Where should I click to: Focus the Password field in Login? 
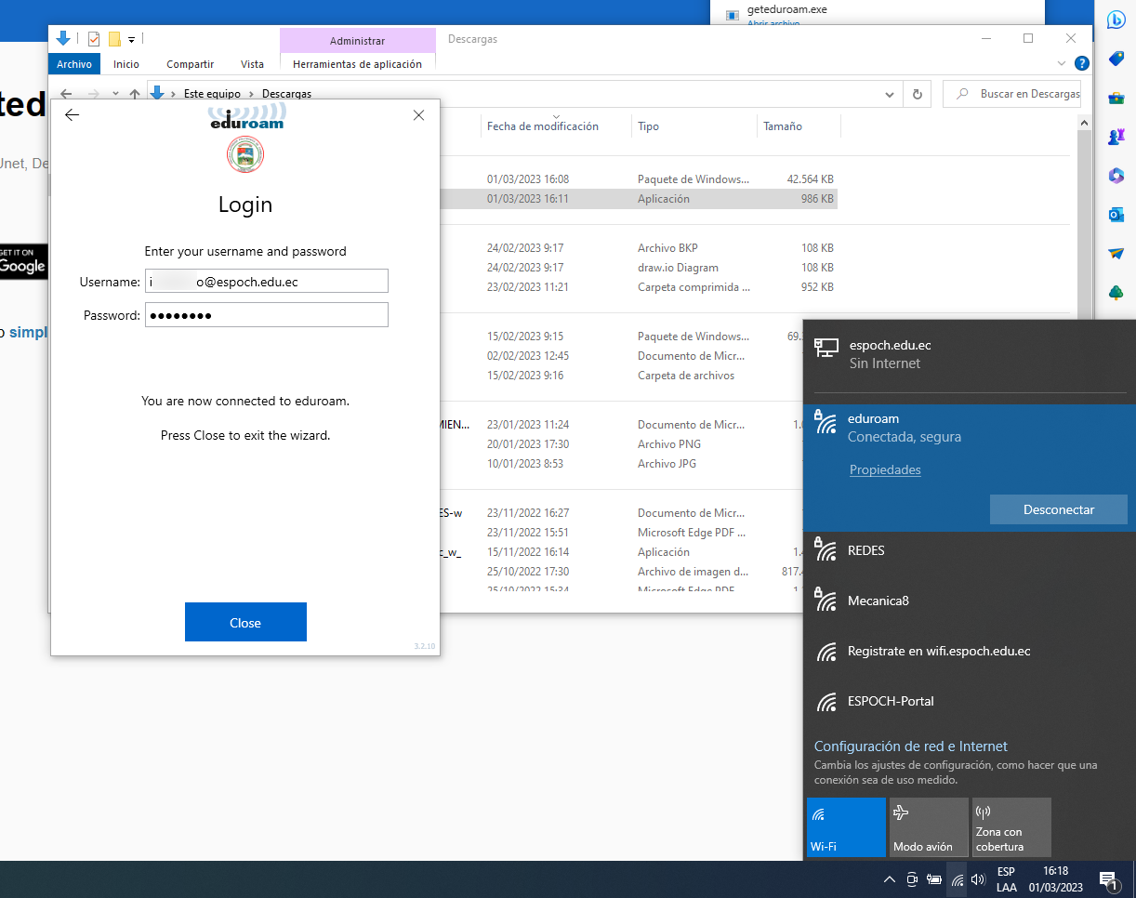pyautogui.click(x=266, y=315)
